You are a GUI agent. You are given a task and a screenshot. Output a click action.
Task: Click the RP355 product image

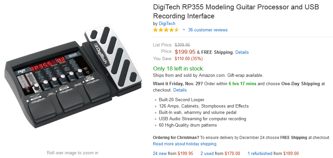pos(73,77)
